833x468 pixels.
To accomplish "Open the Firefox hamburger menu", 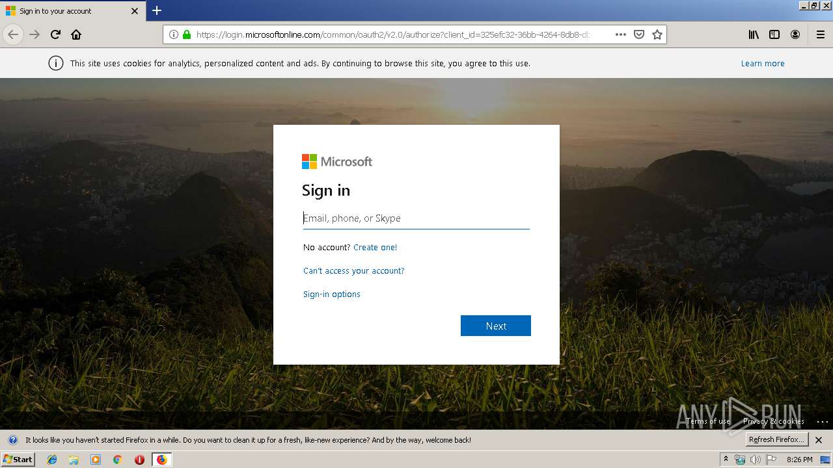I will [x=820, y=34].
